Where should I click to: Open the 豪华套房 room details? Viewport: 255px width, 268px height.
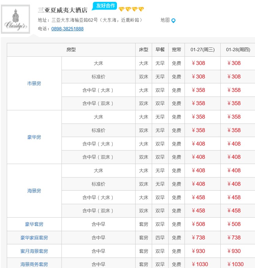[34, 224]
